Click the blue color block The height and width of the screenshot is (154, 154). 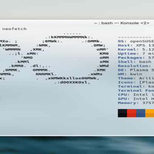coord(141,113)
